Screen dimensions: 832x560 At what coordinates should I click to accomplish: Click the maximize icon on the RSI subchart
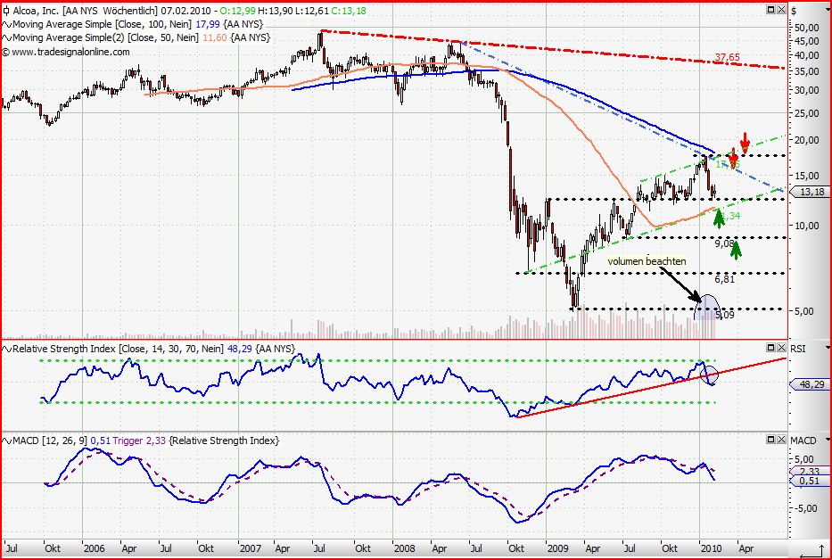(x=770, y=347)
